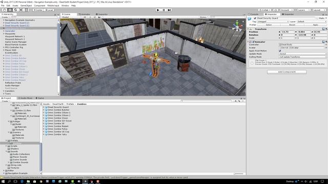Open the GameObject menu
Screen dimensions: 328x184
[x=26, y=6]
